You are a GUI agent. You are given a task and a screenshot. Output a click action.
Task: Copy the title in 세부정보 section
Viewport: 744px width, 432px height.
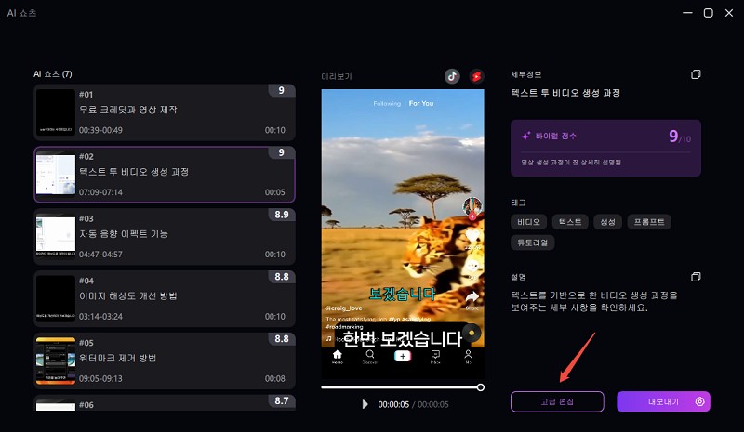(696, 74)
